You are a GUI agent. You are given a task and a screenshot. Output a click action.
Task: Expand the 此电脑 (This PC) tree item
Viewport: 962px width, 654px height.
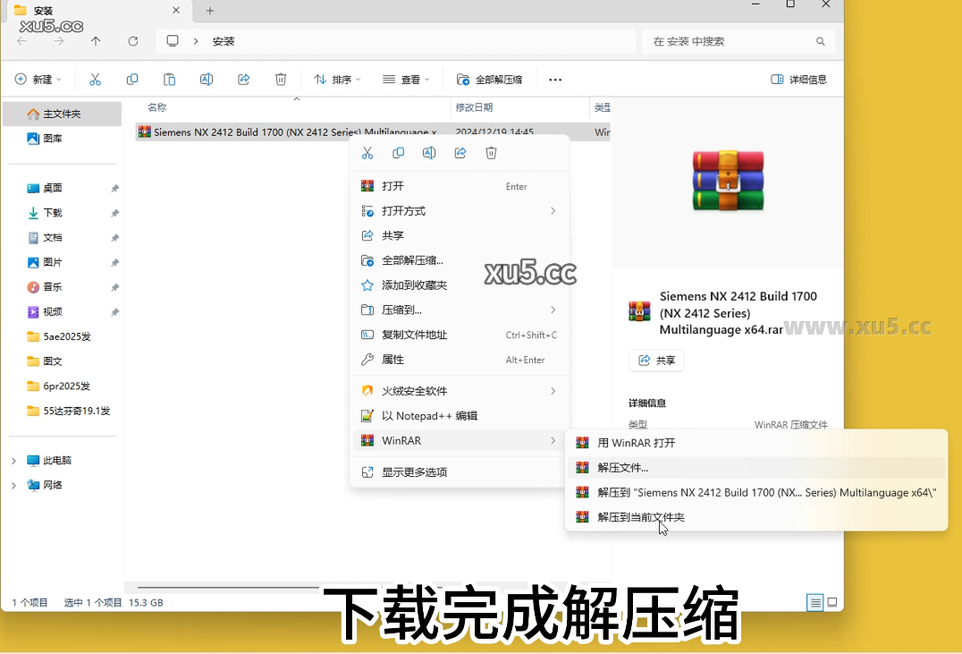point(15,459)
